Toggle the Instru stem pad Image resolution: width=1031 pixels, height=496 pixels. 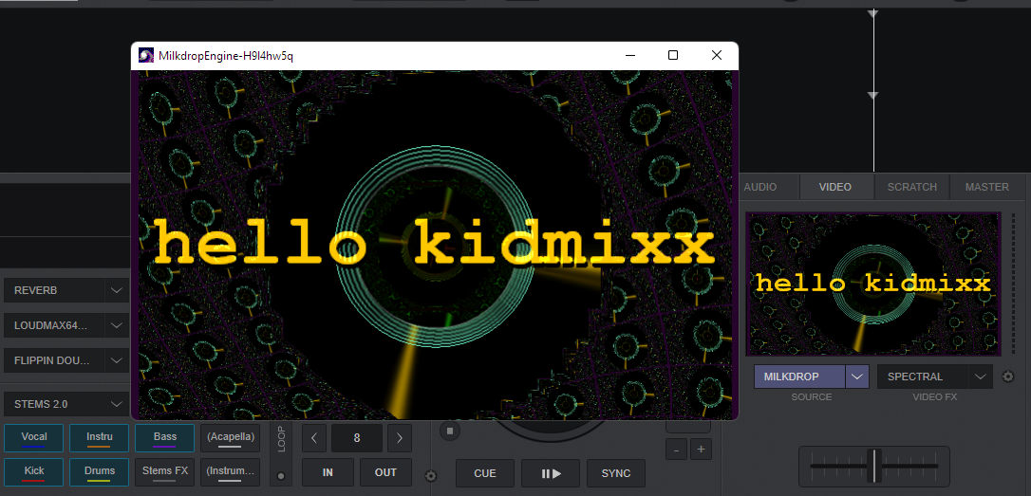[100, 437]
